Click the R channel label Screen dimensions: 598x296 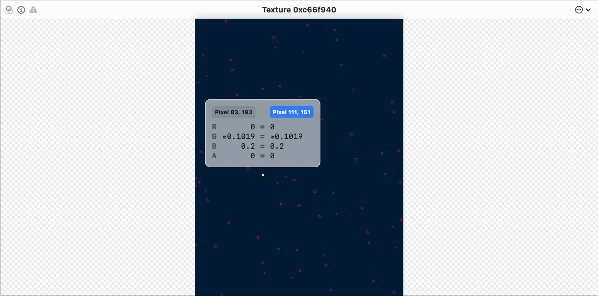tap(214, 127)
